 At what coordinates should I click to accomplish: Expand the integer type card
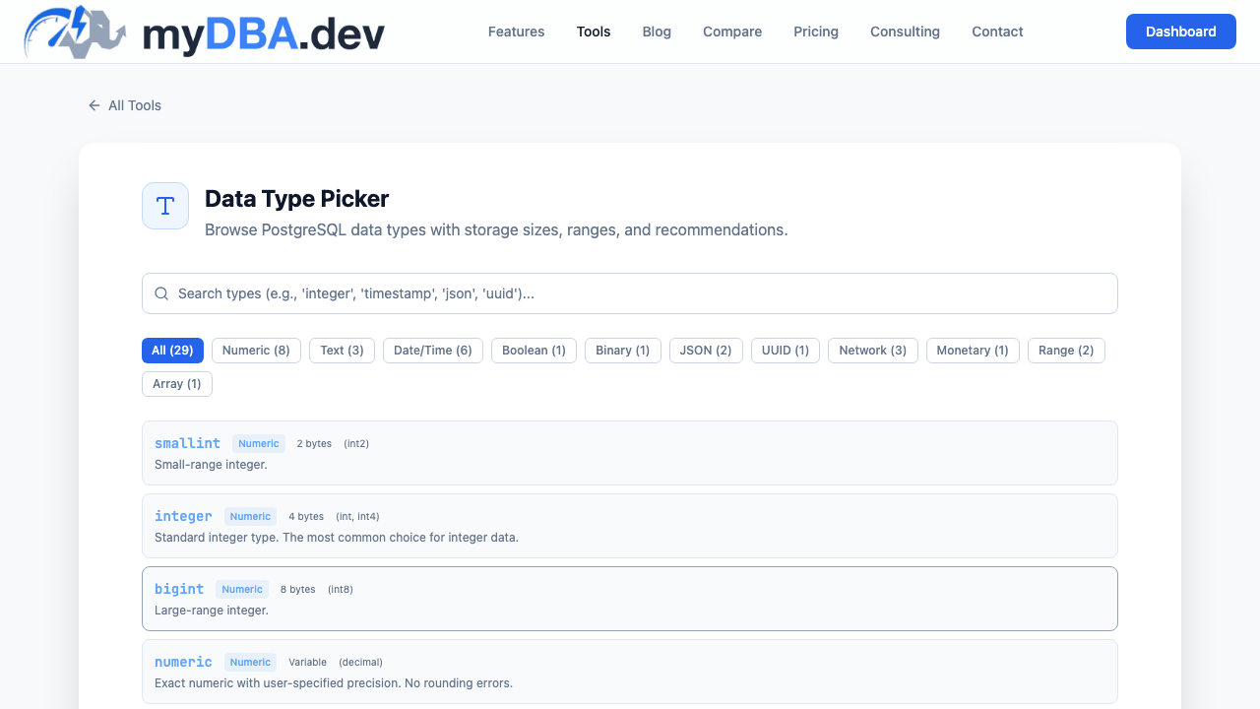coord(630,526)
